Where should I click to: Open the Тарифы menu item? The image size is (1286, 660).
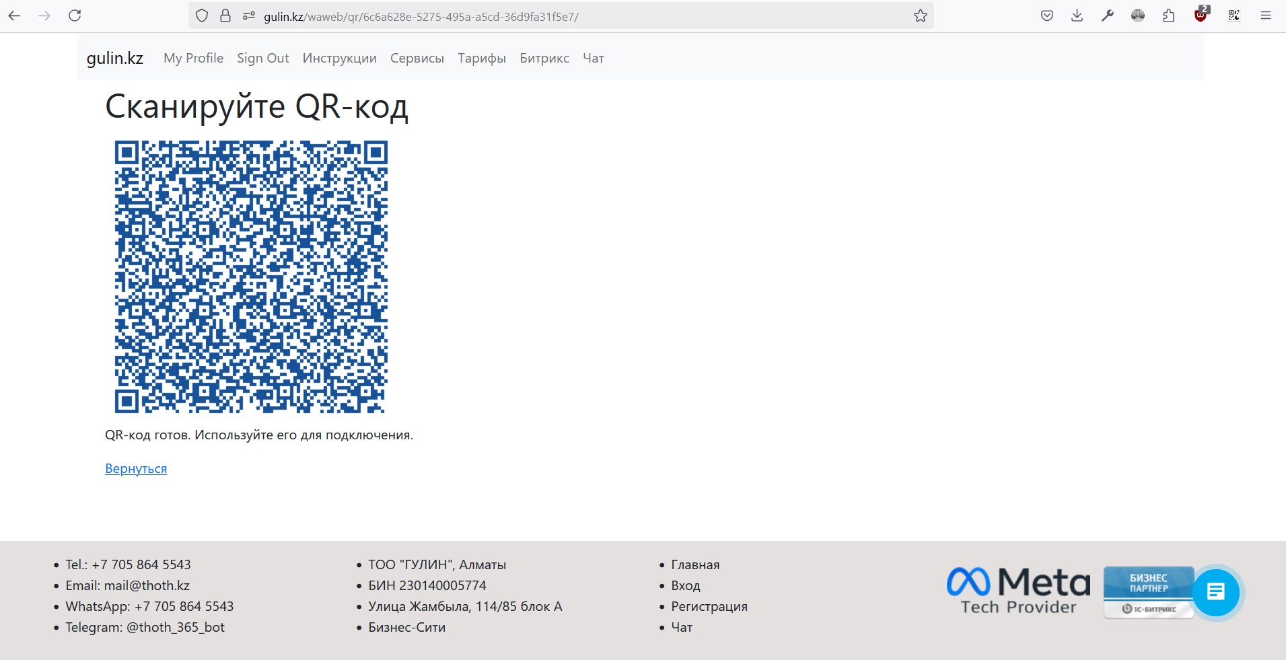coord(482,59)
